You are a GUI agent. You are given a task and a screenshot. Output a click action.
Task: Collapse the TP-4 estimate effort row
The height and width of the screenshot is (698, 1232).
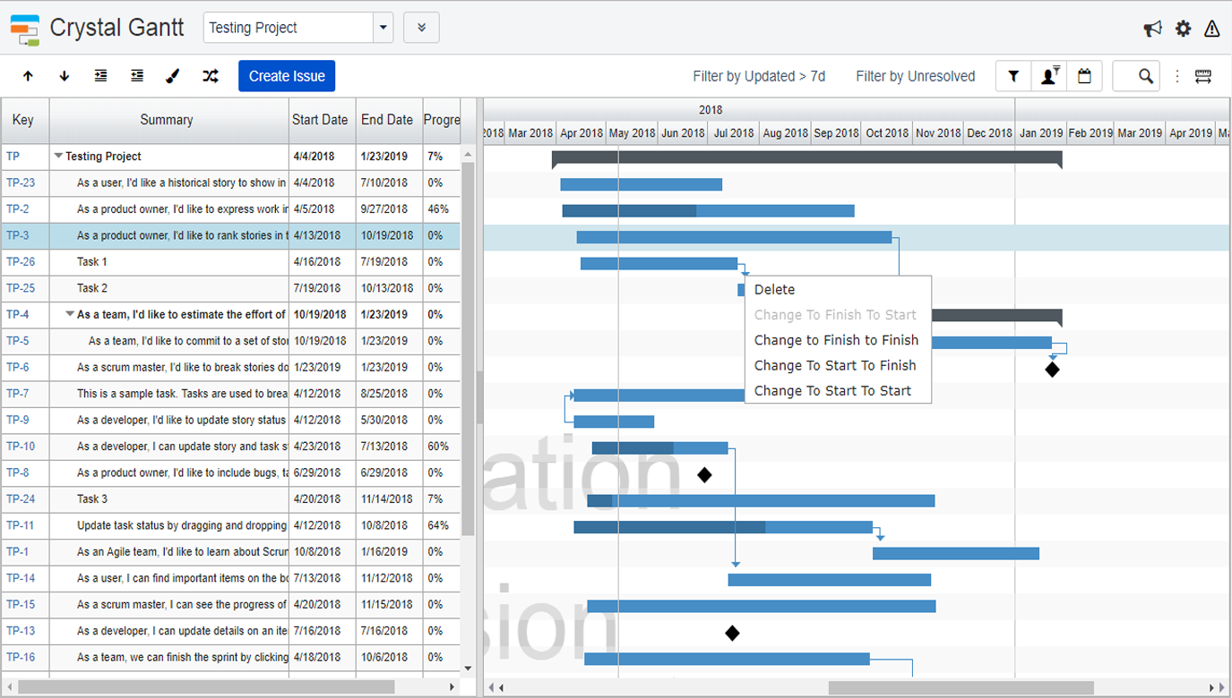point(70,314)
